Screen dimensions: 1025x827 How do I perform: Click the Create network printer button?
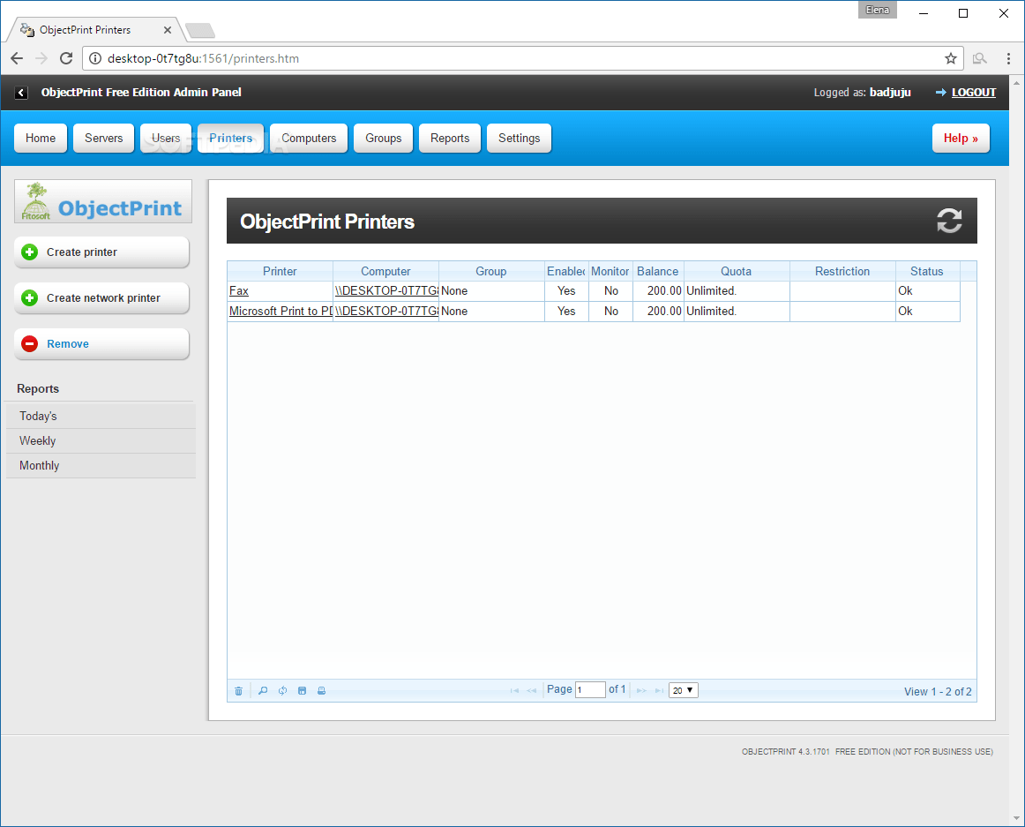click(102, 297)
